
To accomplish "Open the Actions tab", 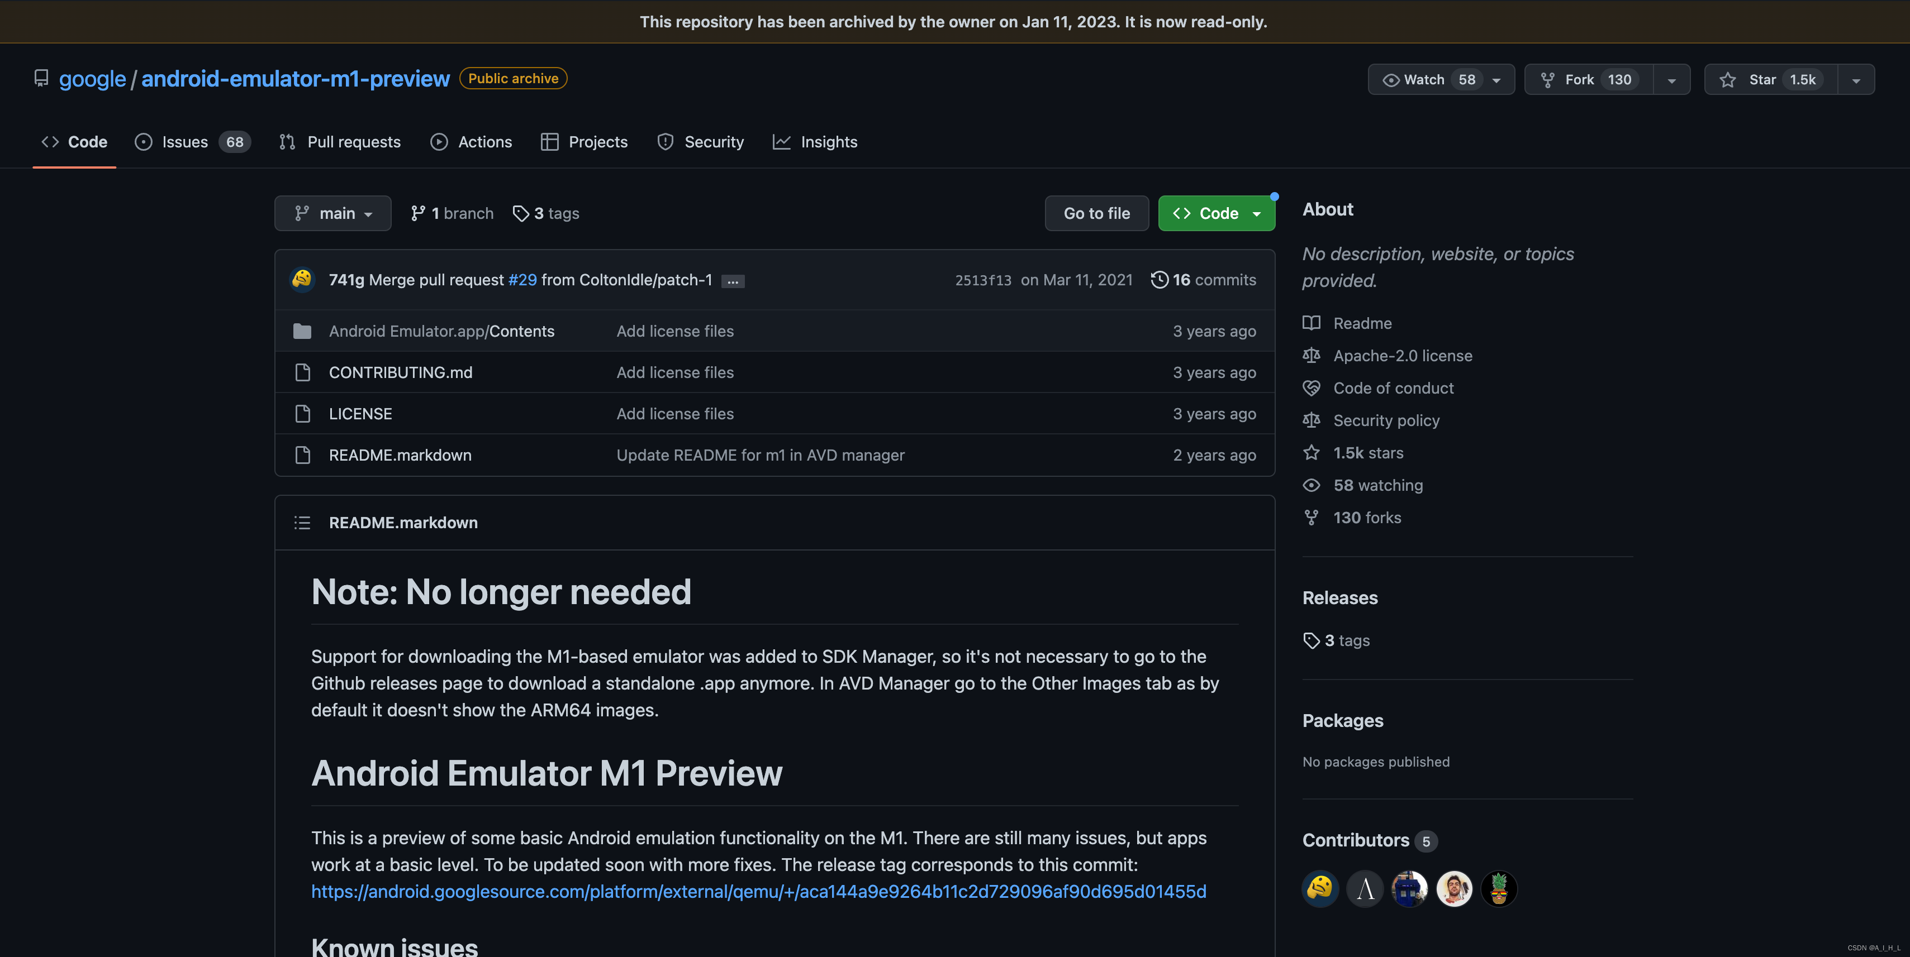I will (x=472, y=141).
